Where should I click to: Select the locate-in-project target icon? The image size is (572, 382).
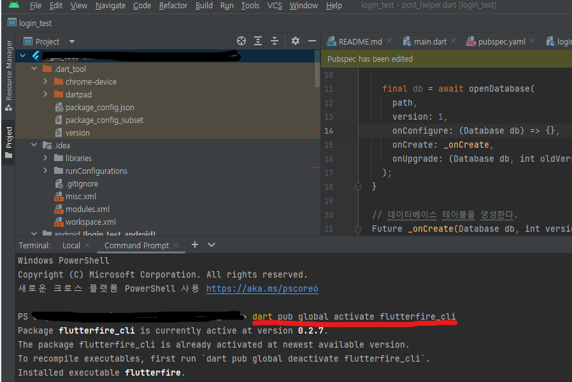[x=241, y=41]
